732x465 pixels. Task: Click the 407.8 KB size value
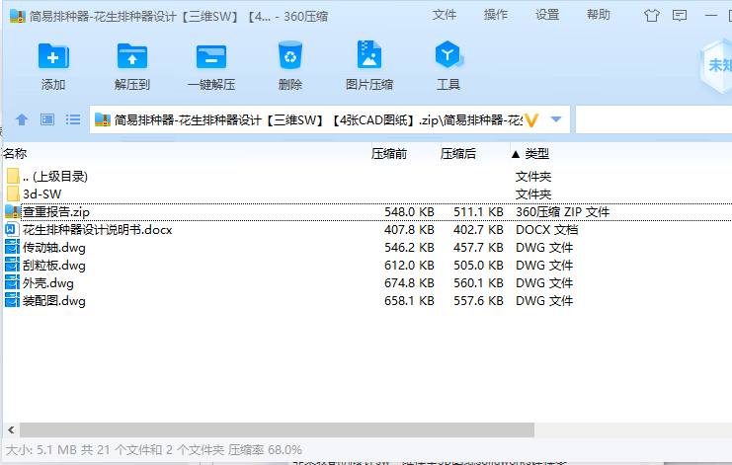tap(409, 229)
